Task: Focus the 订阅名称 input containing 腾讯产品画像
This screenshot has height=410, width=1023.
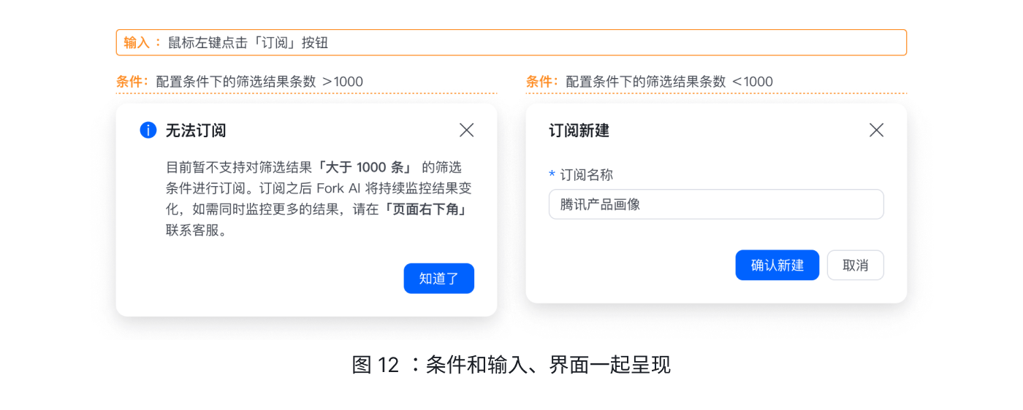Action: click(715, 204)
